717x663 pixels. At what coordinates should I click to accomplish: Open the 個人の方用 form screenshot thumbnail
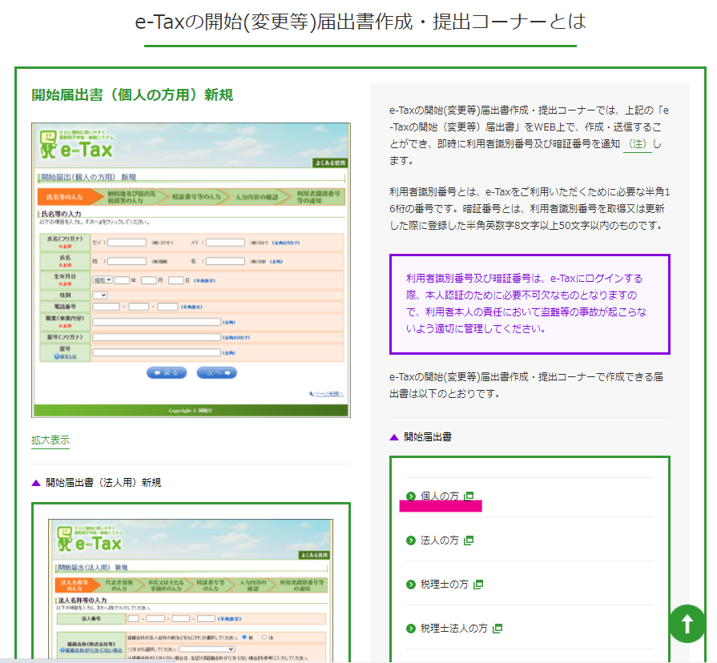[191, 270]
